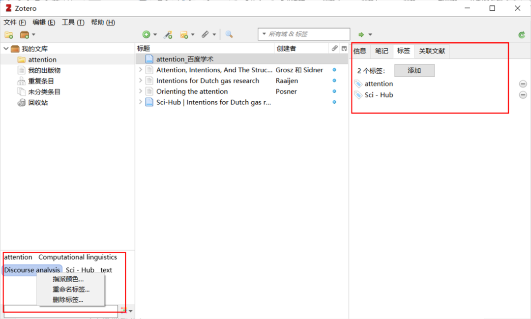Image resolution: width=531 pixels, height=319 pixels.
Task: Switch to the 笔记 tab
Action: (x=382, y=51)
